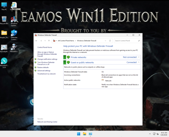Show hidden tray icons with the chevron
The height and width of the screenshot is (137, 169).
tap(150, 134)
